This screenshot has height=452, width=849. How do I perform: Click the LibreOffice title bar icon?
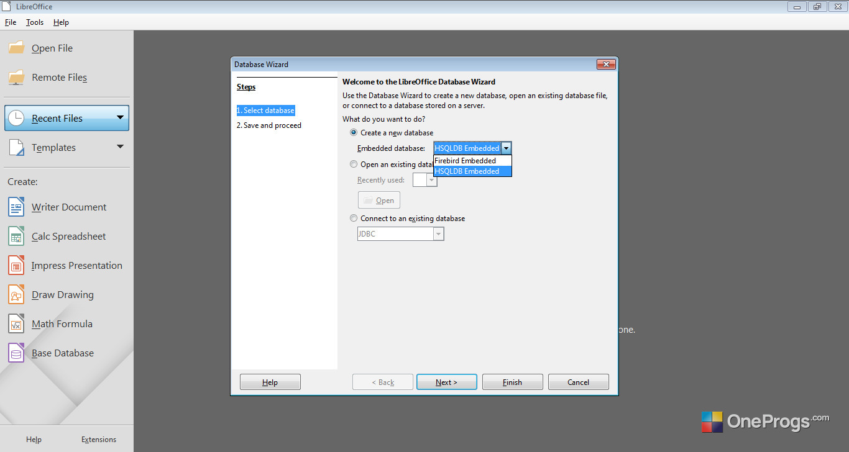[x=7, y=6]
